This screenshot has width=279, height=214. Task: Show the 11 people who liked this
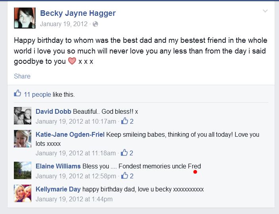click(x=37, y=94)
